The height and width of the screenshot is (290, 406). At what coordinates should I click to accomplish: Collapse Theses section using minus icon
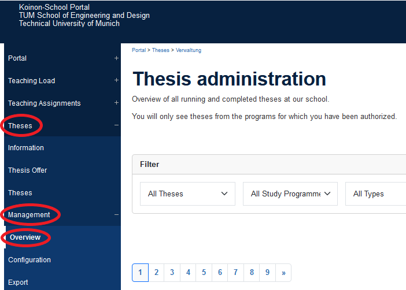pos(116,126)
